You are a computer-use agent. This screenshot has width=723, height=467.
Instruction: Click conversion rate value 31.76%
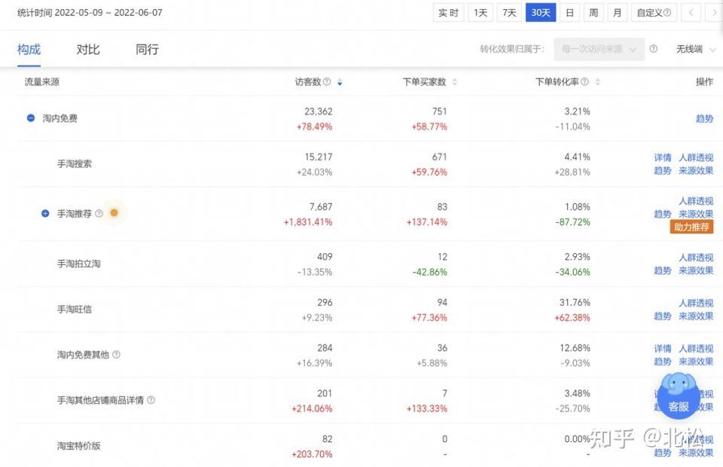point(575,303)
